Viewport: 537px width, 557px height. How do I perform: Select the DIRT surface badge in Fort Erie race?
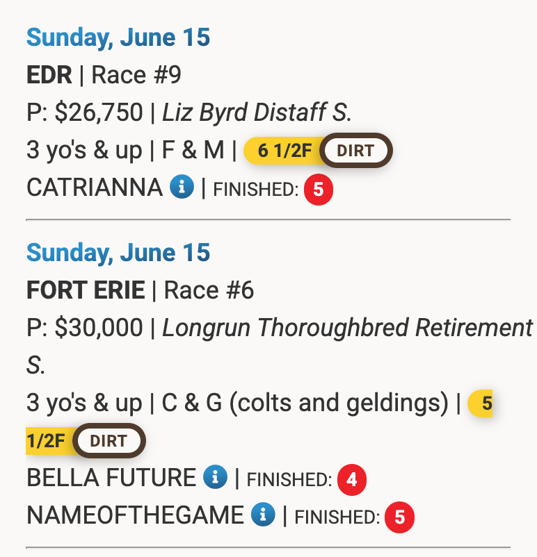point(109,441)
